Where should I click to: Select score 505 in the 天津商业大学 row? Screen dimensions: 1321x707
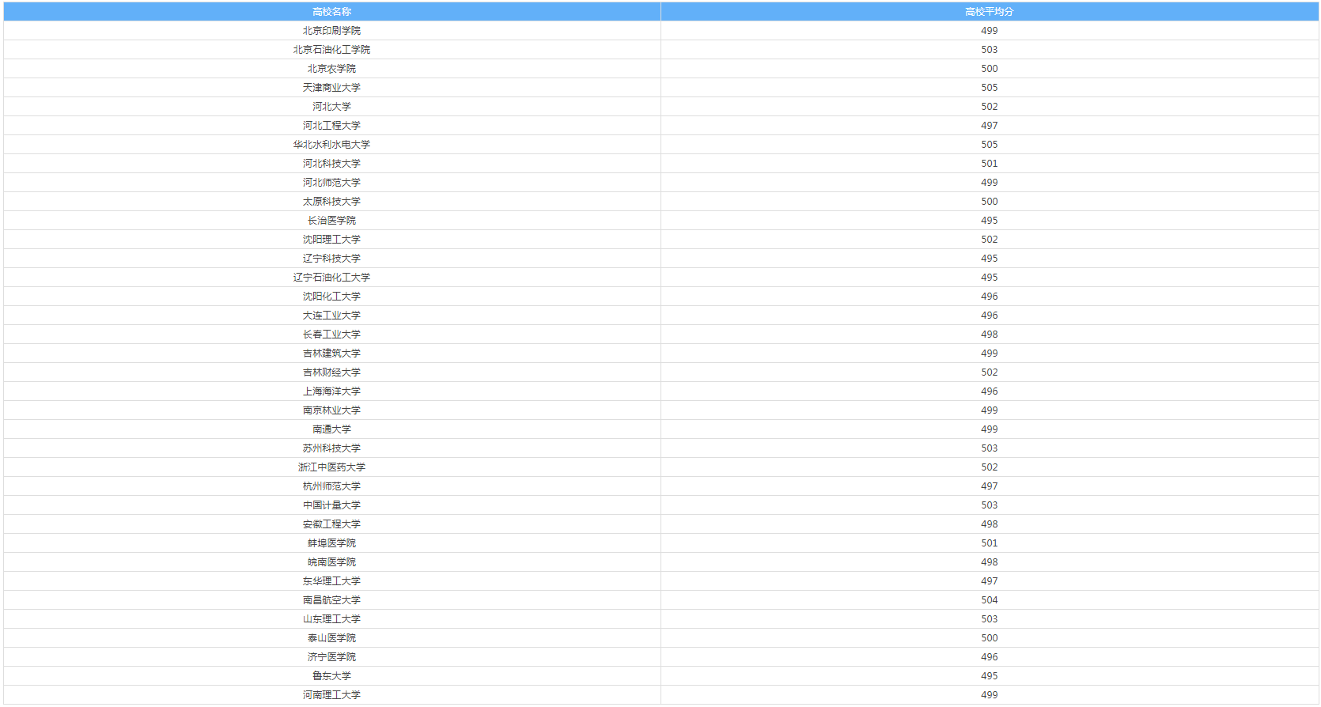pyautogui.click(x=990, y=88)
